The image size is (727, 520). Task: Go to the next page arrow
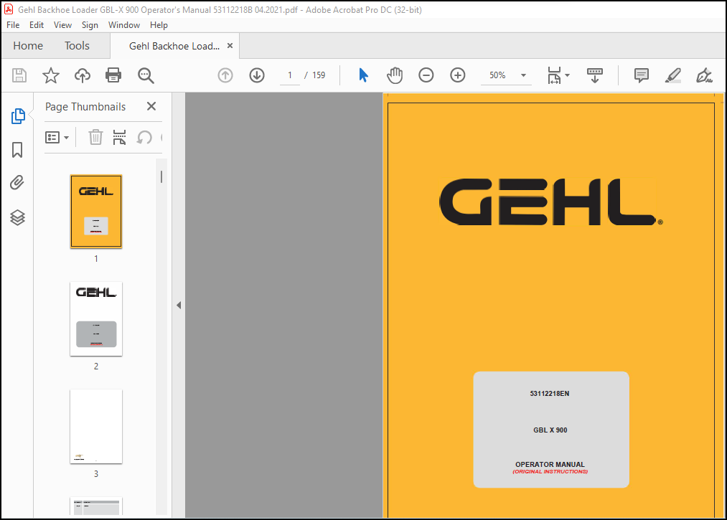257,75
